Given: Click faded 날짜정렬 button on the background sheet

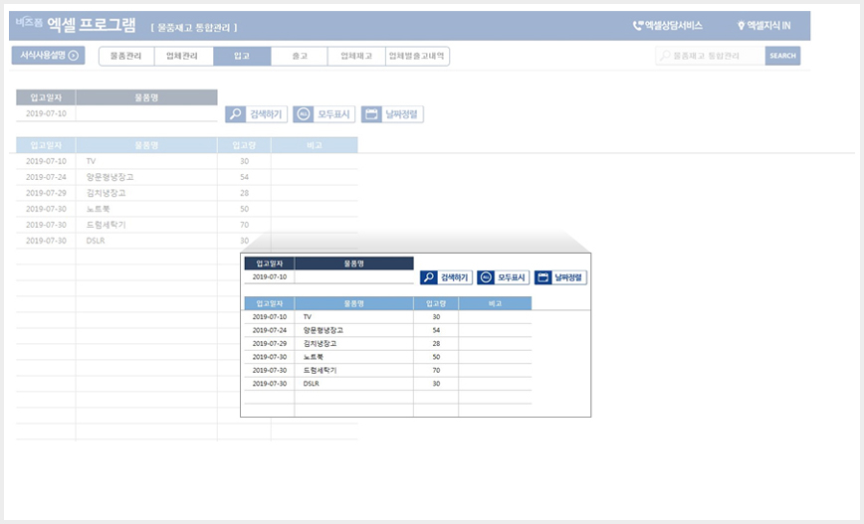Looking at the screenshot, I should tap(392, 114).
